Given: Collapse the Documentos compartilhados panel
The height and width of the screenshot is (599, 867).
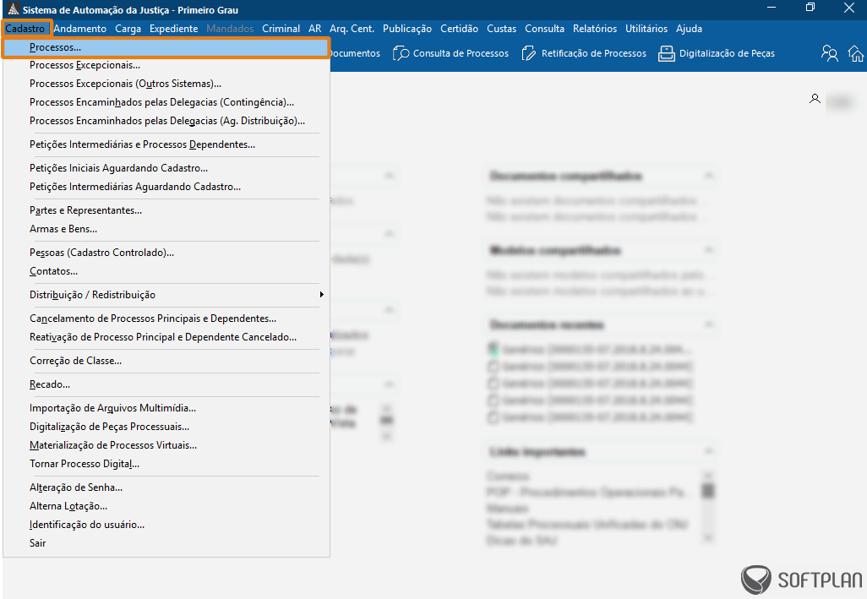Looking at the screenshot, I should coord(708,176).
